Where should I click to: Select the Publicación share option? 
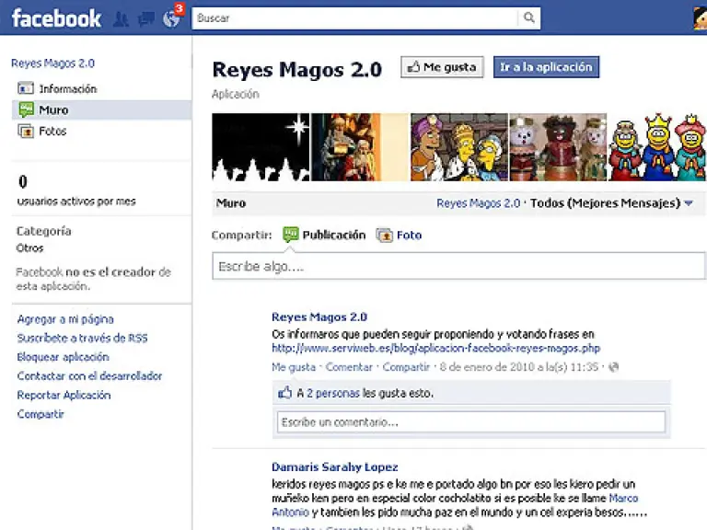[324, 236]
